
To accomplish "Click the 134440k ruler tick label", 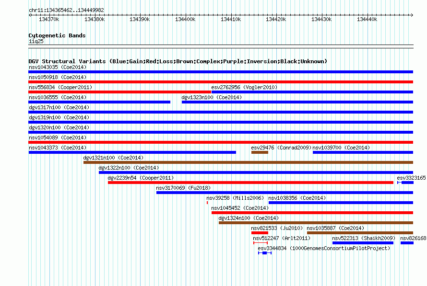I will coord(367,19).
